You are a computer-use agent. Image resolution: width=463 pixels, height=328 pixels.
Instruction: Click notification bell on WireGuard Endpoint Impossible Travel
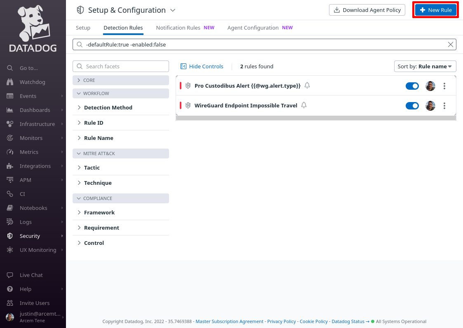coord(304,105)
